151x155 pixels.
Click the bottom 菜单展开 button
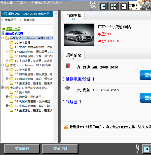22,149
